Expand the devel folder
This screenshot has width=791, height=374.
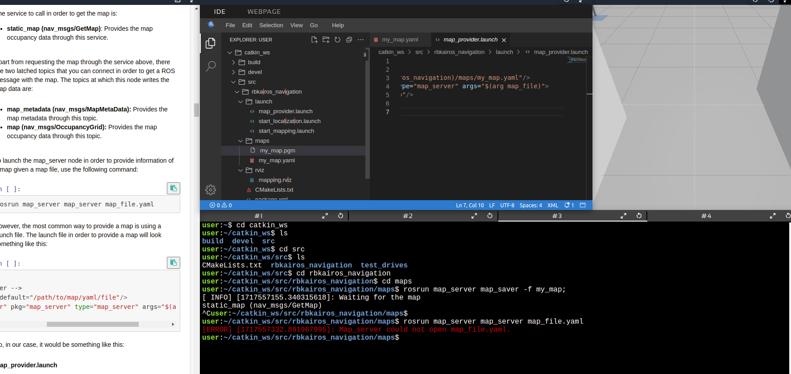pyautogui.click(x=255, y=72)
